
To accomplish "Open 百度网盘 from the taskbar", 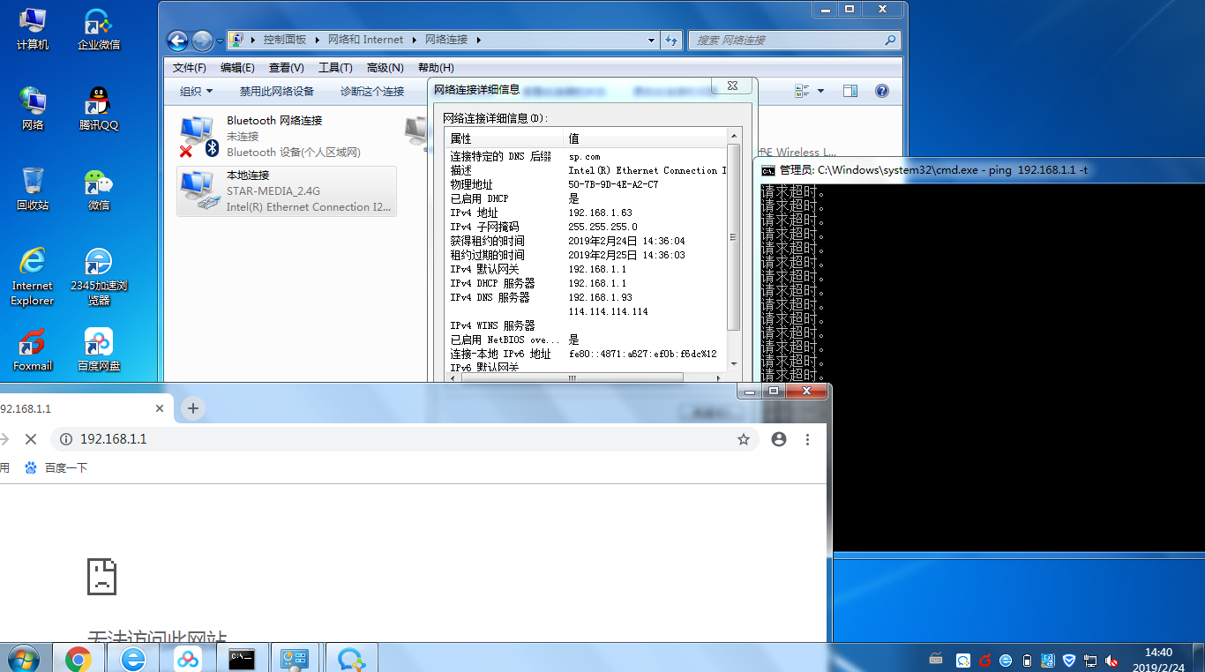I will point(188,658).
